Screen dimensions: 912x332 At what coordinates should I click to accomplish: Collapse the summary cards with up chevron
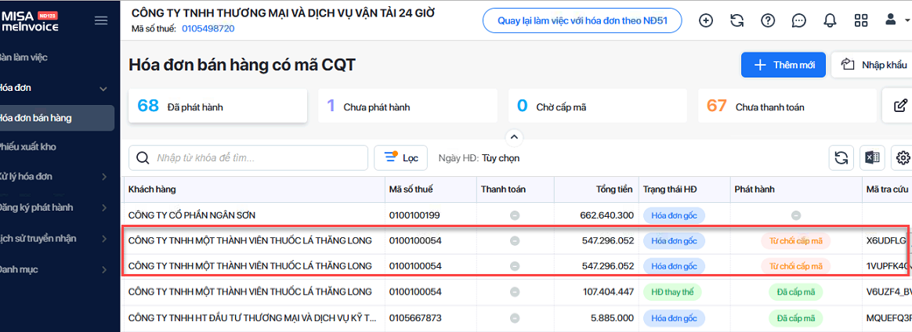click(x=513, y=138)
